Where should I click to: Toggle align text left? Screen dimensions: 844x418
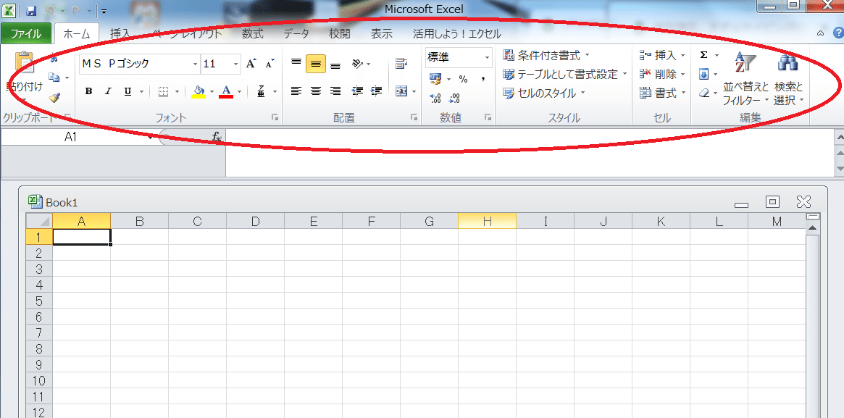click(296, 91)
